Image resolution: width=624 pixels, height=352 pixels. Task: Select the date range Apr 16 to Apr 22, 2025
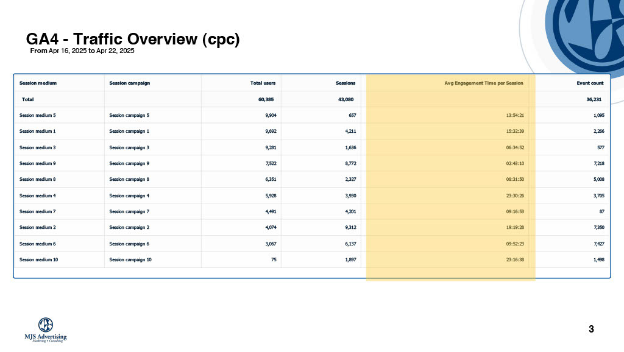click(x=82, y=51)
